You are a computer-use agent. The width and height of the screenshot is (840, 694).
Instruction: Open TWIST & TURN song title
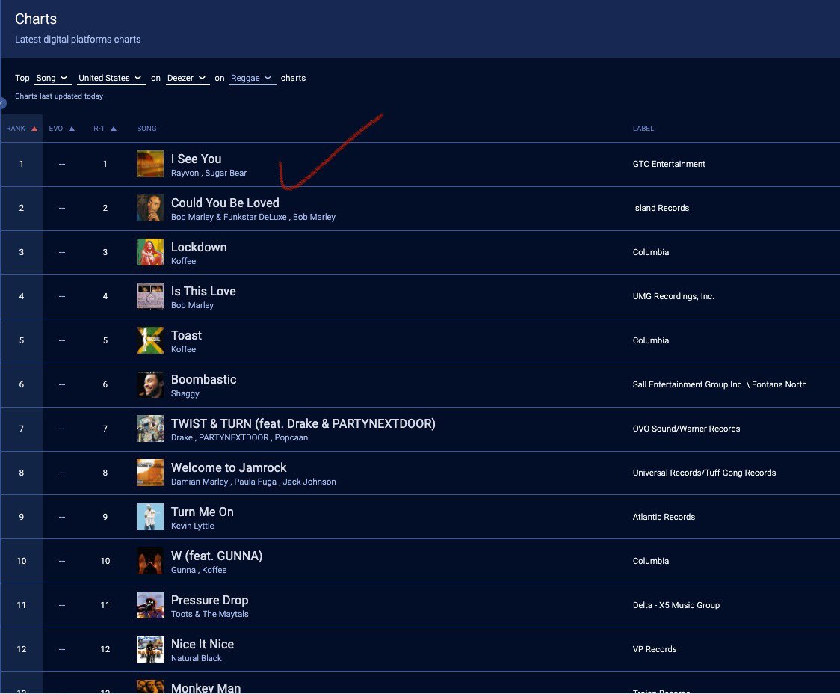click(303, 423)
